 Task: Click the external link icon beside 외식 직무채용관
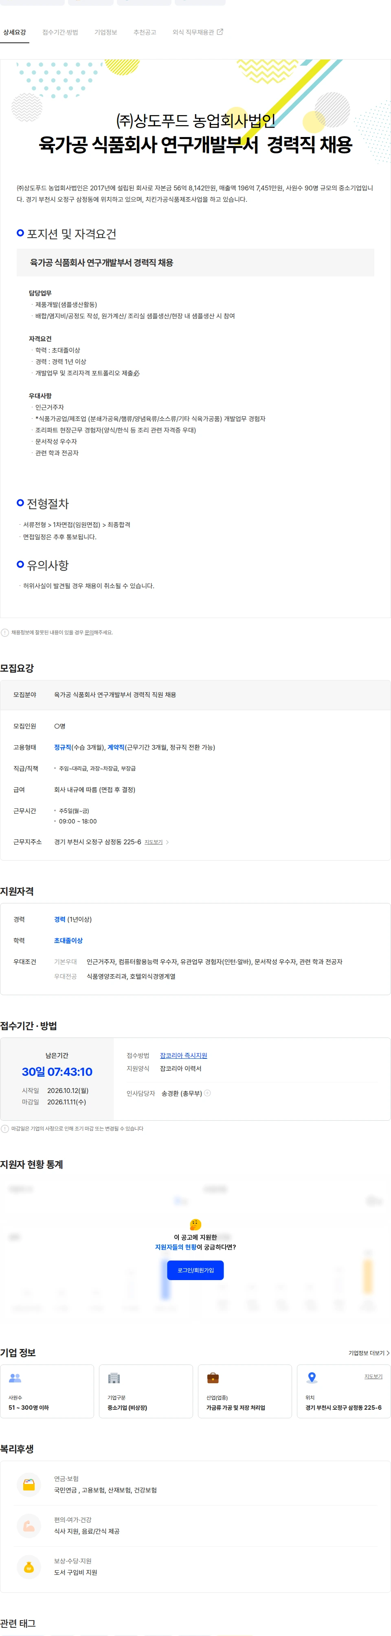point(220,32)
